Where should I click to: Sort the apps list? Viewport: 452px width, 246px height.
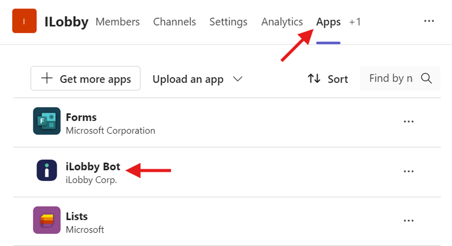click(x=328, y=79)
